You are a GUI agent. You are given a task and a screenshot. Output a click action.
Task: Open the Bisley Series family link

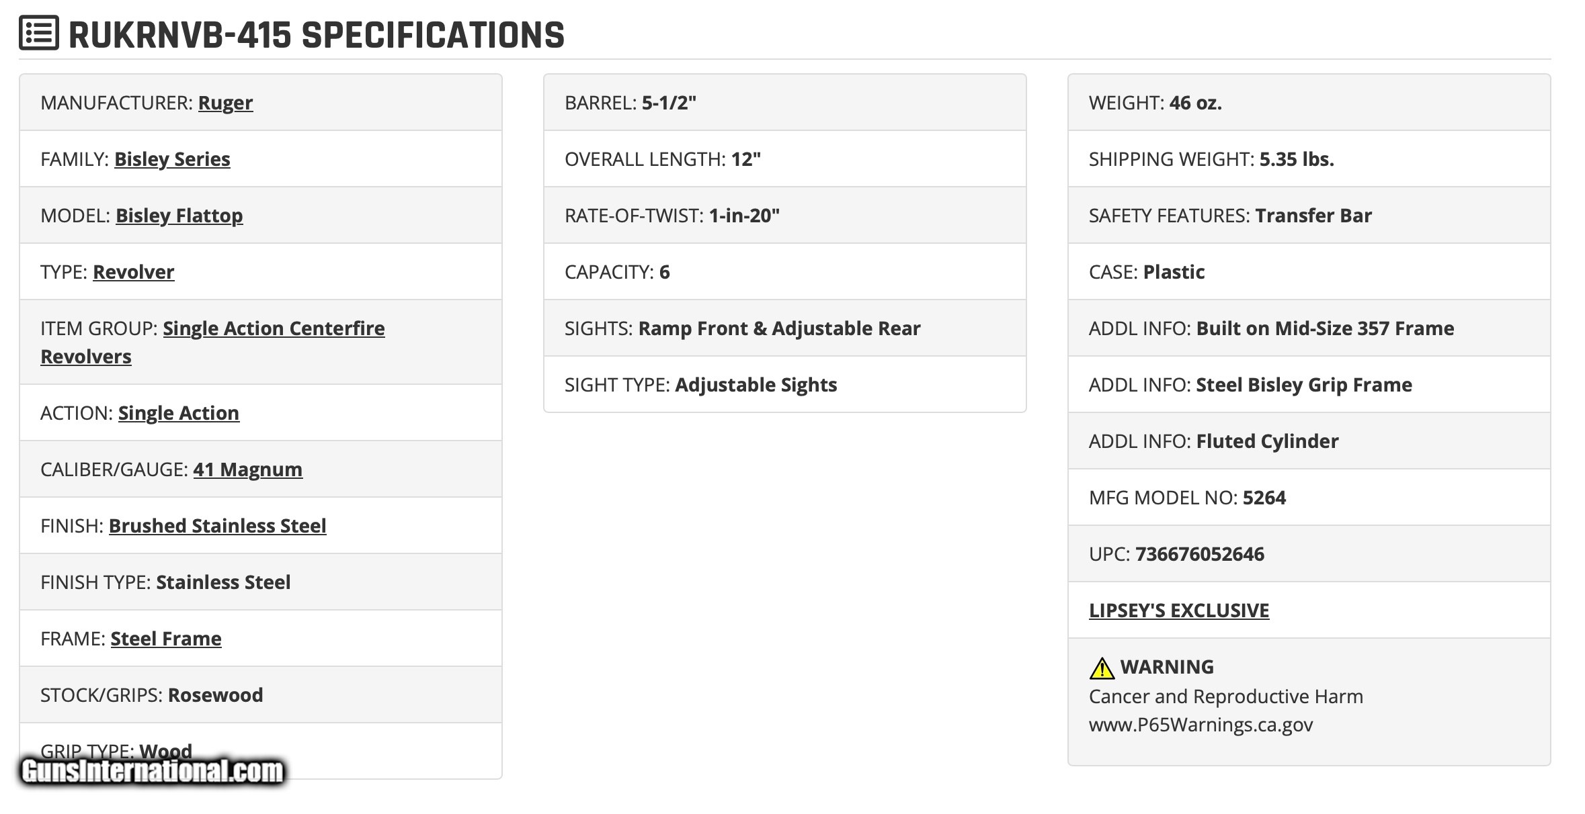click(172, 159)
